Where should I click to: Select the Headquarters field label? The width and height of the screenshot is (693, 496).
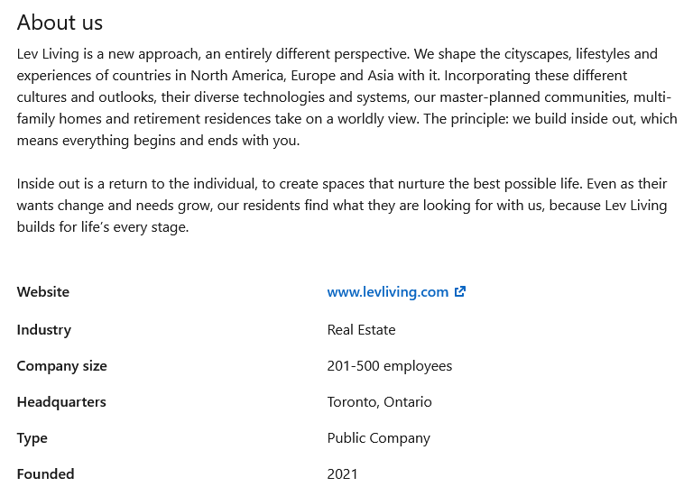pyautogui.click(x=61, y=402)
